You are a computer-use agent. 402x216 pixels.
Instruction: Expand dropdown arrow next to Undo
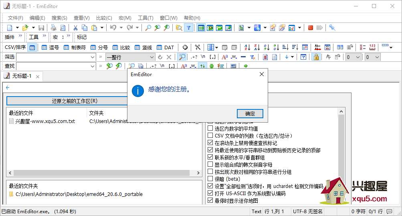coord(121,28)
